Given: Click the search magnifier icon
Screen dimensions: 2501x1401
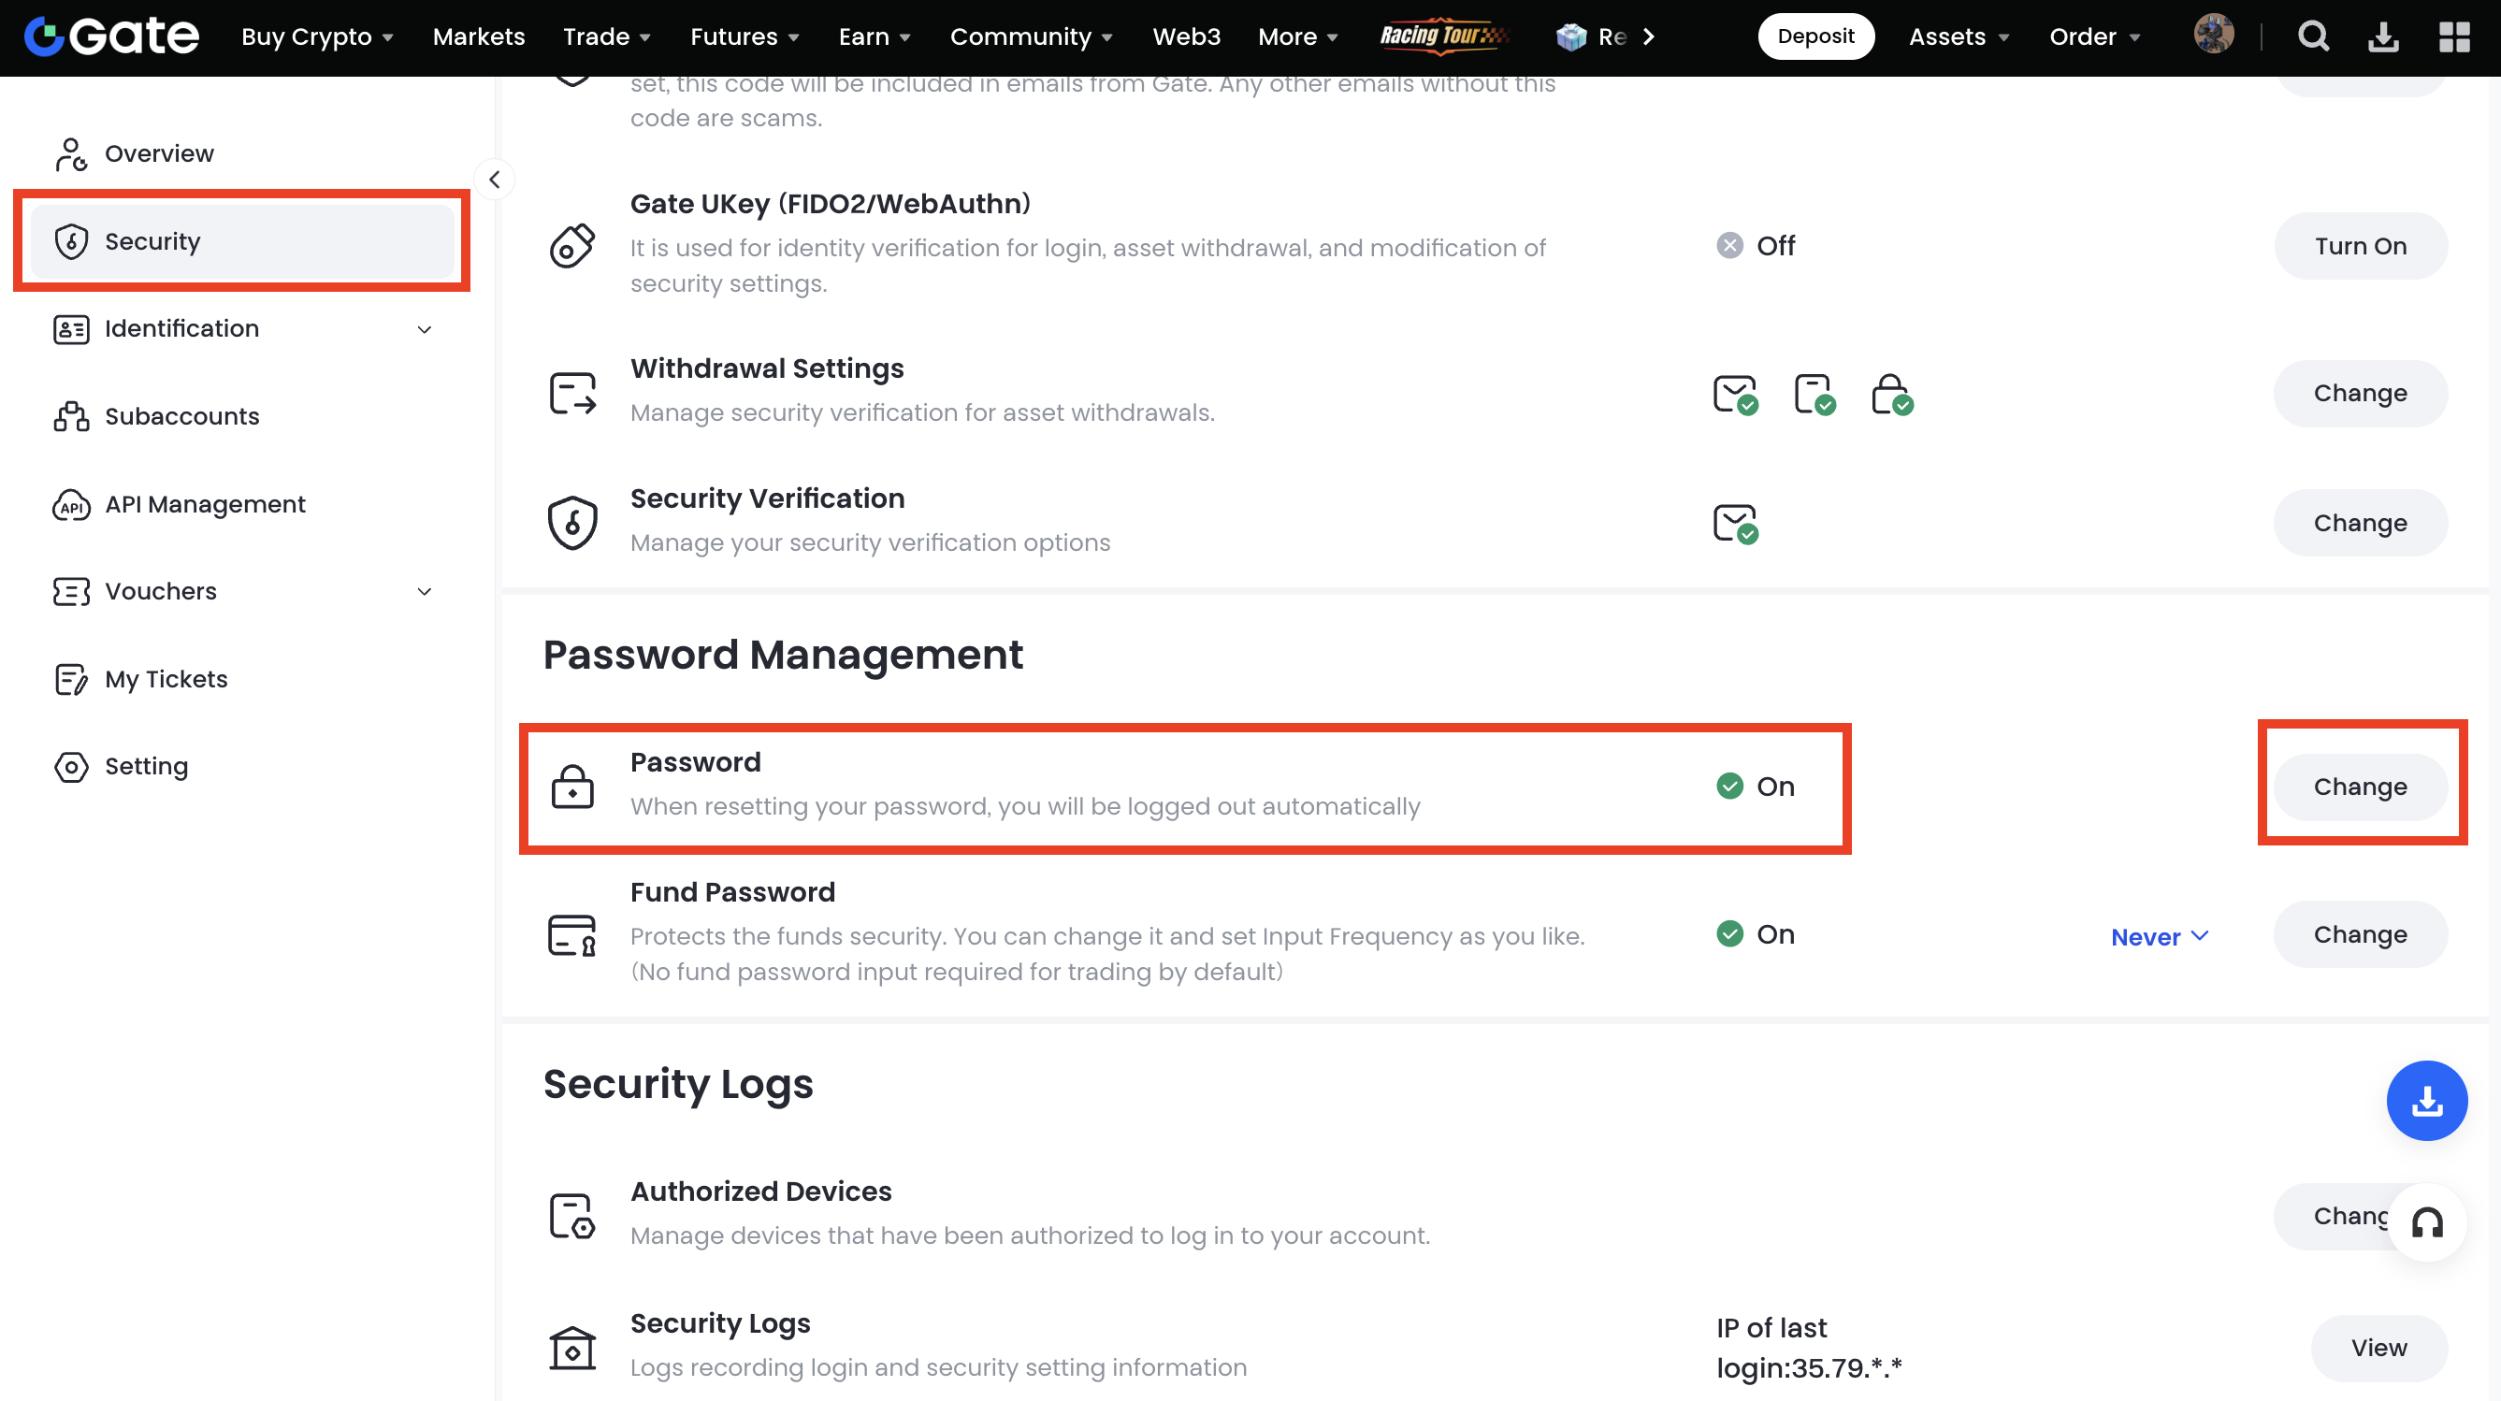Looking at the screenshot, I should (x=2313, y=36).
